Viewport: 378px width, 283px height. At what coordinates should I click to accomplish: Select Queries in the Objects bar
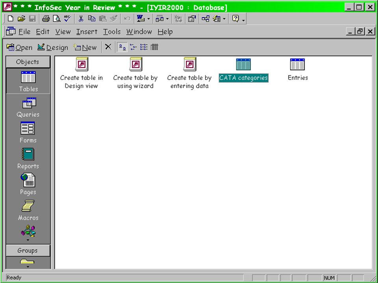(x=28, y=107)
